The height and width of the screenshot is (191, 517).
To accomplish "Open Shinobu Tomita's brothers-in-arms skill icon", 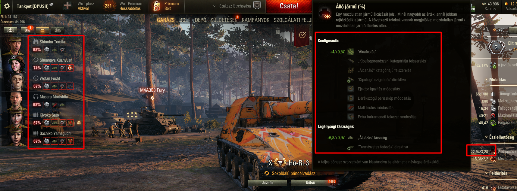I will pyautogui.click(x=47, y=50).
